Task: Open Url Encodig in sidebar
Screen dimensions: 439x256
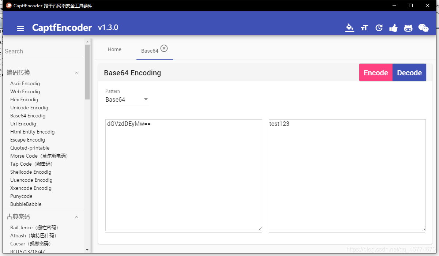Action: [x=23, y=124]
